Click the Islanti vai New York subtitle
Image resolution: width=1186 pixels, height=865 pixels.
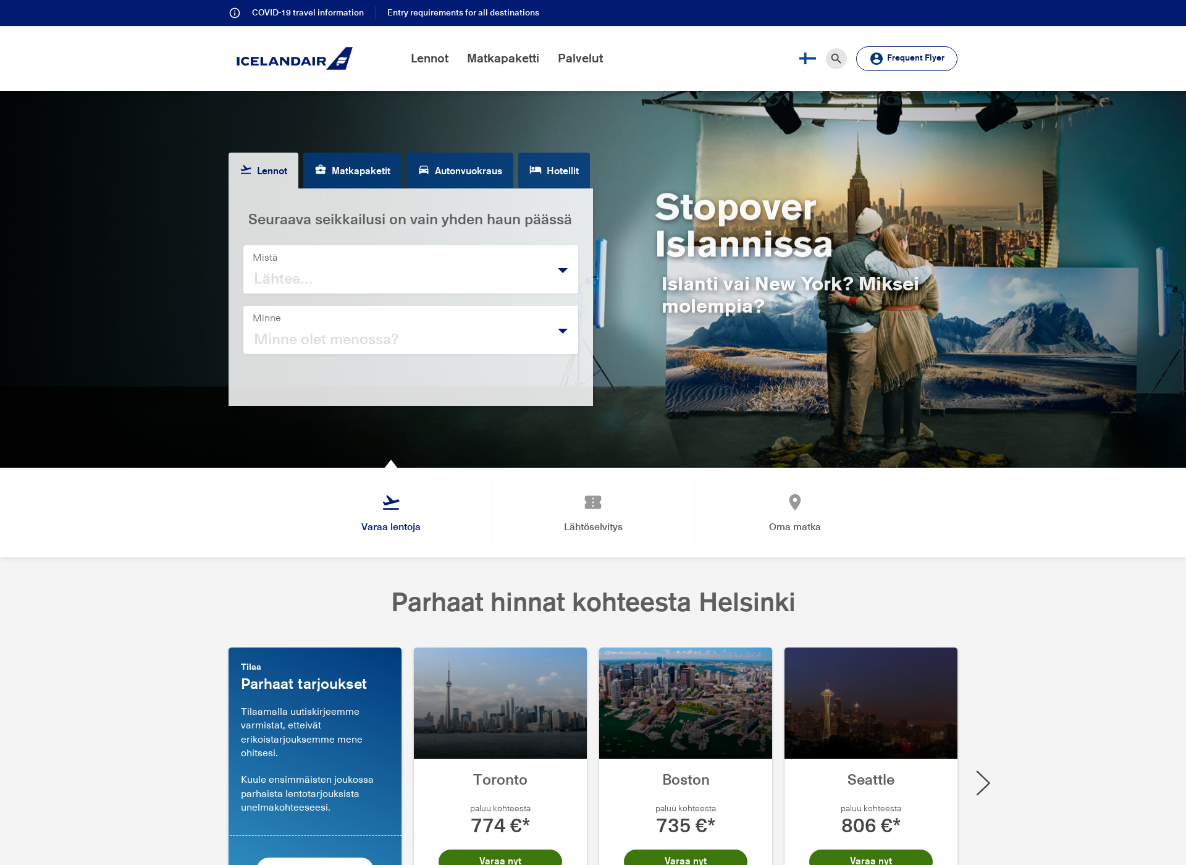(x=790, y=295)
